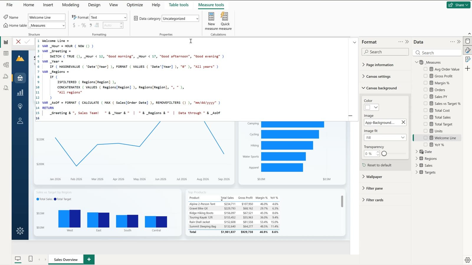Expand the Sales table in Data pane
The height and width of the screenshot is (265, 472).
tap(417, 165)
